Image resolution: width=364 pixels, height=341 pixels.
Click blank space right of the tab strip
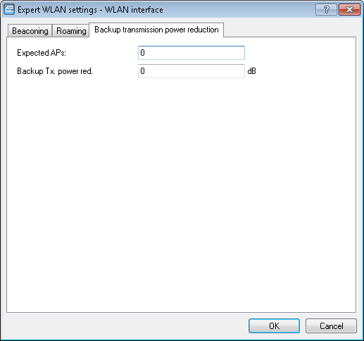pyautogui.click(x=290, y=30)
